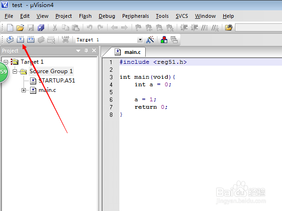This screenshot has width=282, height=211.
Task: Open the File menu
Action: 9,16
